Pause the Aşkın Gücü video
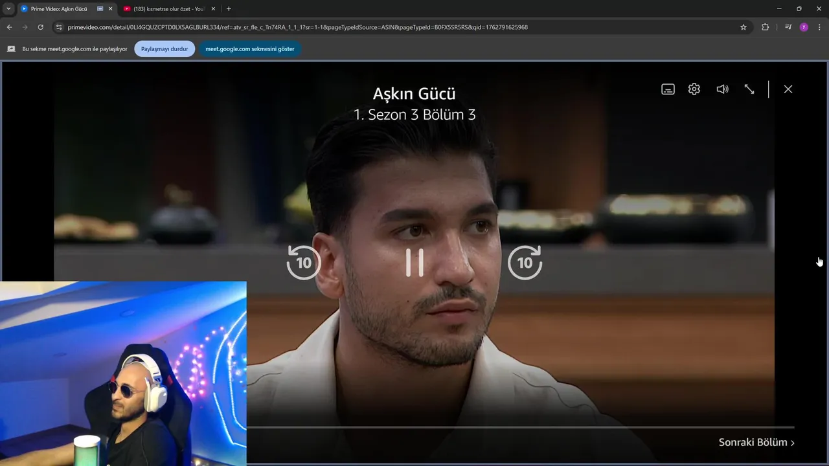 414,262
